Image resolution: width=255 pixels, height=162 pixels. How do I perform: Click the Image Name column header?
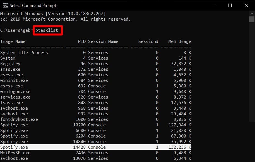pos(13,41)
